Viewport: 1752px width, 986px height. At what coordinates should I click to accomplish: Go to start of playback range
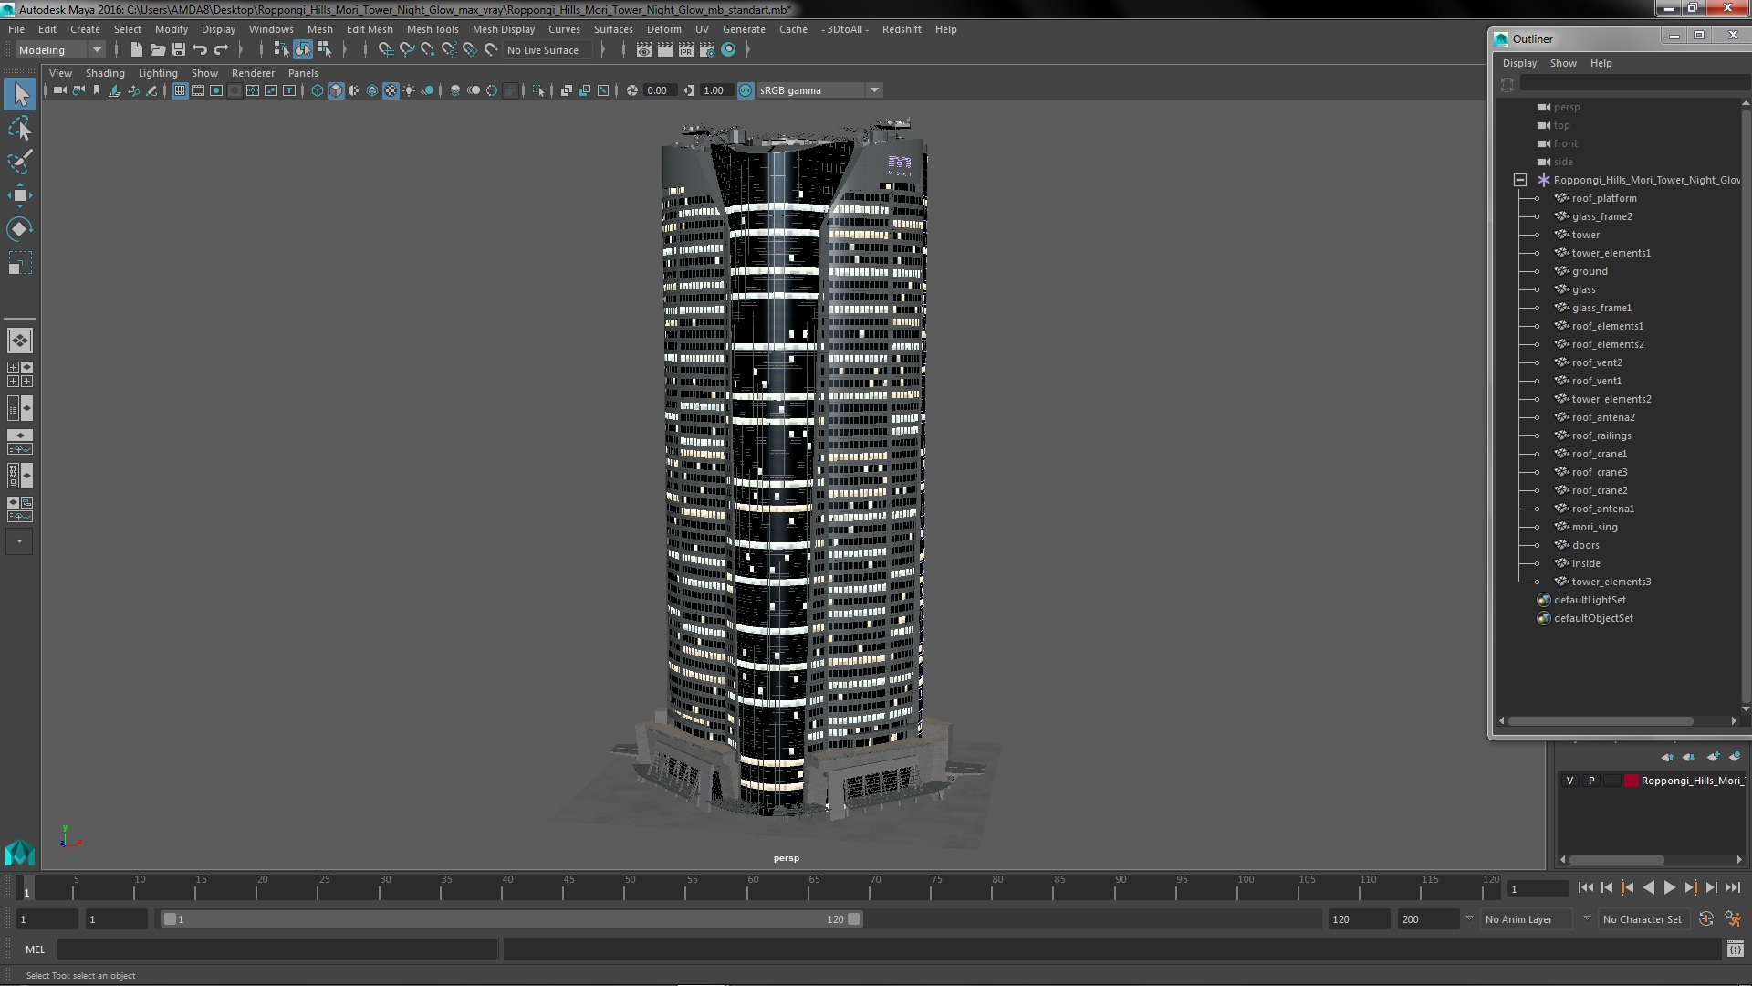(x=1585, y=887)
